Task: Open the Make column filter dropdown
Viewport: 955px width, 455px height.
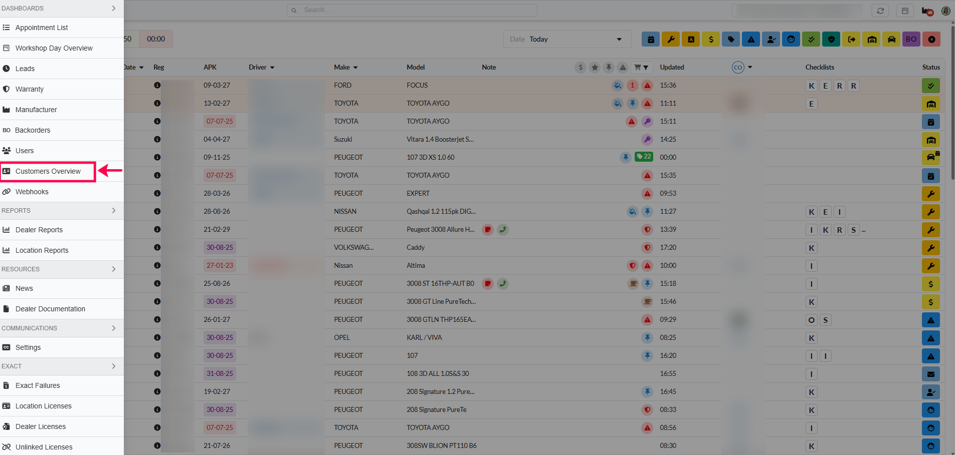Action: pos(355,68)
